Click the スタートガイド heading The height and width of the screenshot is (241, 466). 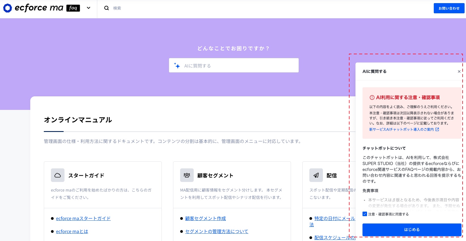point(86,175)
